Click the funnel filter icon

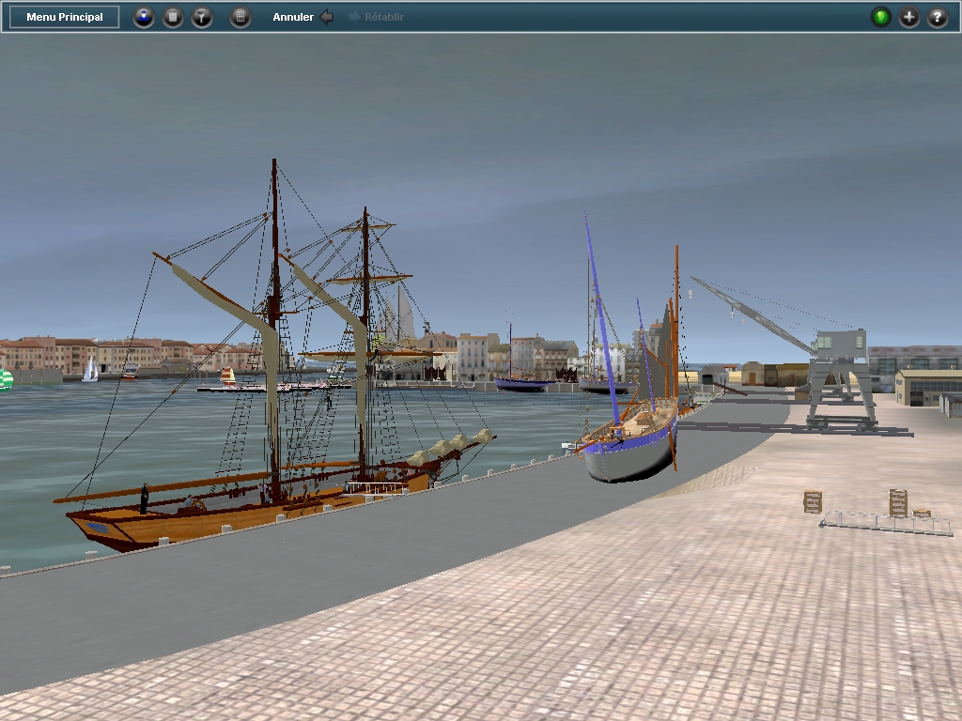(202, 17)
